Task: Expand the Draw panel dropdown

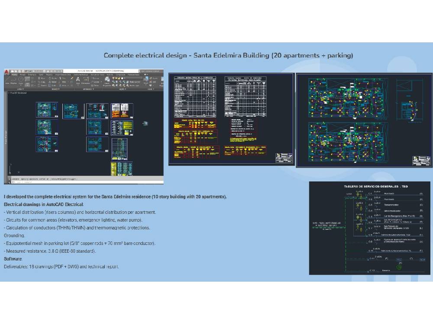Action: click(20, 89)
